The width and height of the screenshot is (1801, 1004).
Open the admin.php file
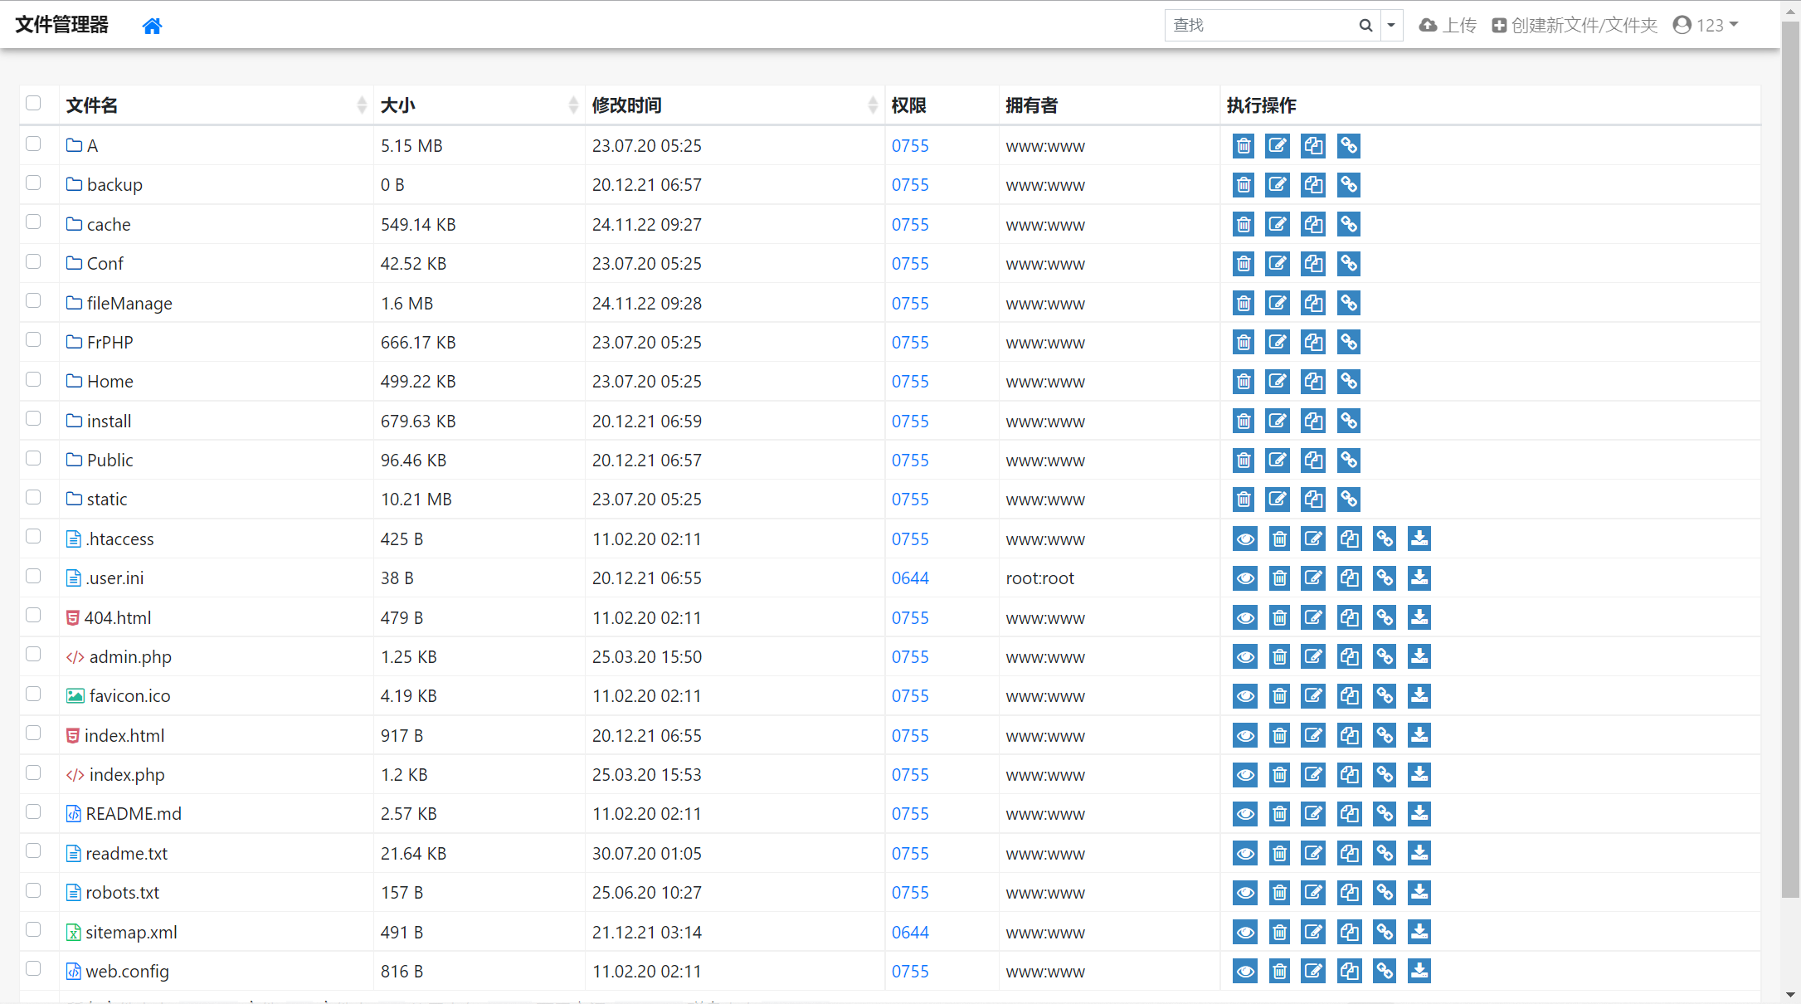119,657
